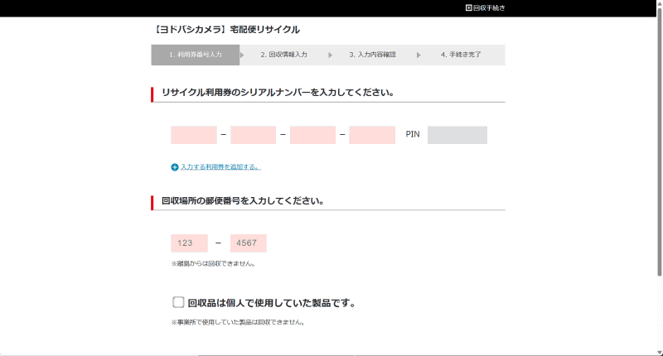The width and height of the screenshot is (663, 356).
Task: Click the scrollbar down arrow
Action: coord(659,353)
